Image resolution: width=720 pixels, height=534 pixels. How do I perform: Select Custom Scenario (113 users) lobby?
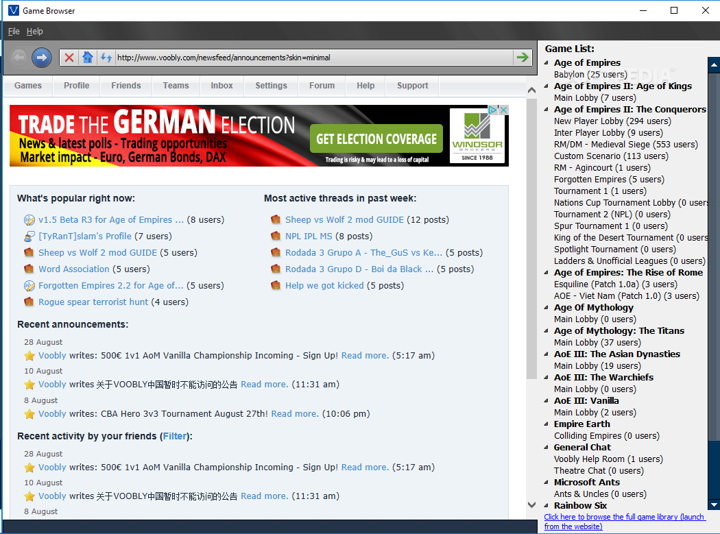(611, 156)
